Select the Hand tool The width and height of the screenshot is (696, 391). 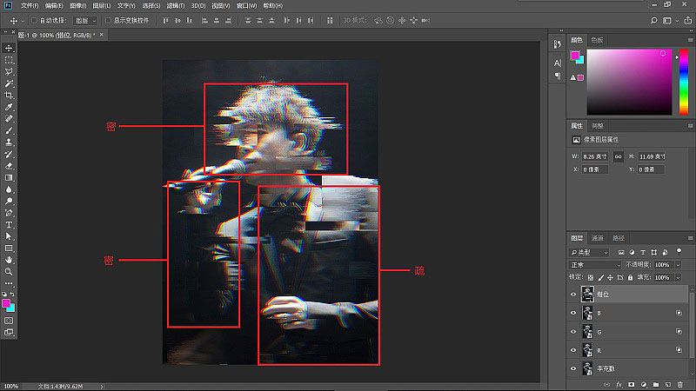click(9, 260)
